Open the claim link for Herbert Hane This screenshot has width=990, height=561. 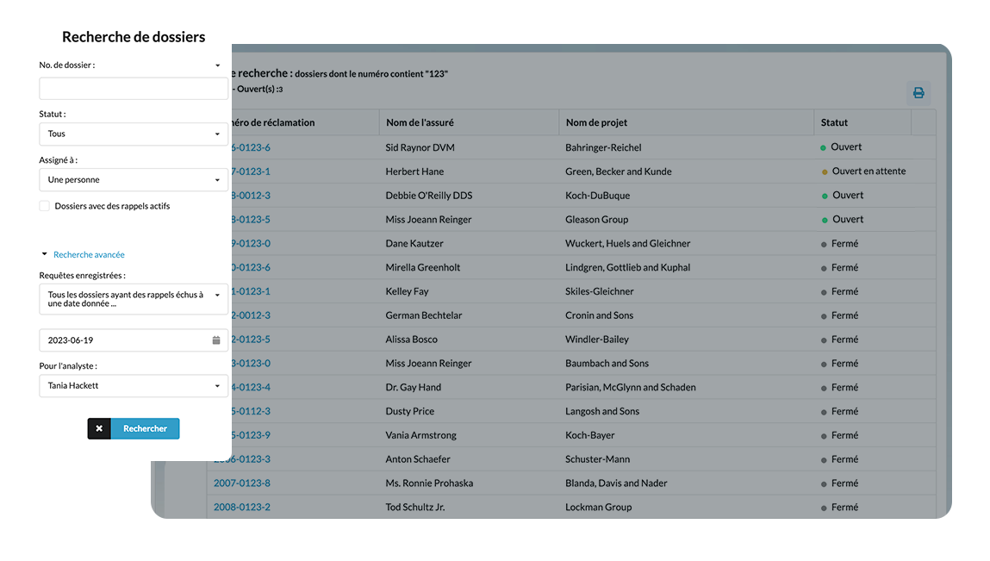point(252,171)
